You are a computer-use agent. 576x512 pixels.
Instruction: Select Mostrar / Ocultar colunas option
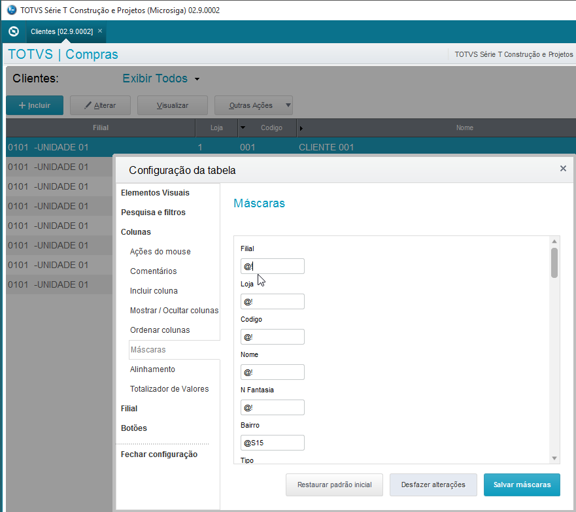[x=174, y=311]
